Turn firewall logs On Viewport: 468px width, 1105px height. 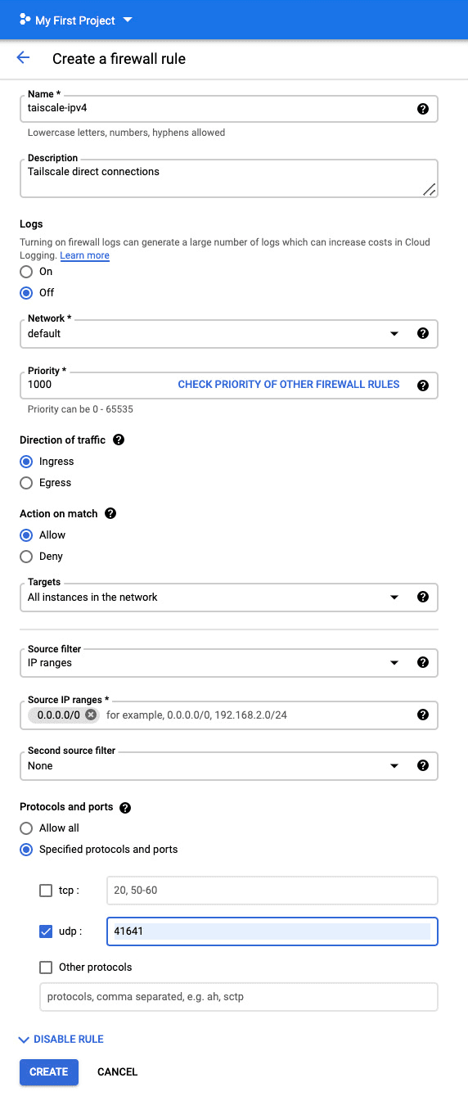(26, 272)
